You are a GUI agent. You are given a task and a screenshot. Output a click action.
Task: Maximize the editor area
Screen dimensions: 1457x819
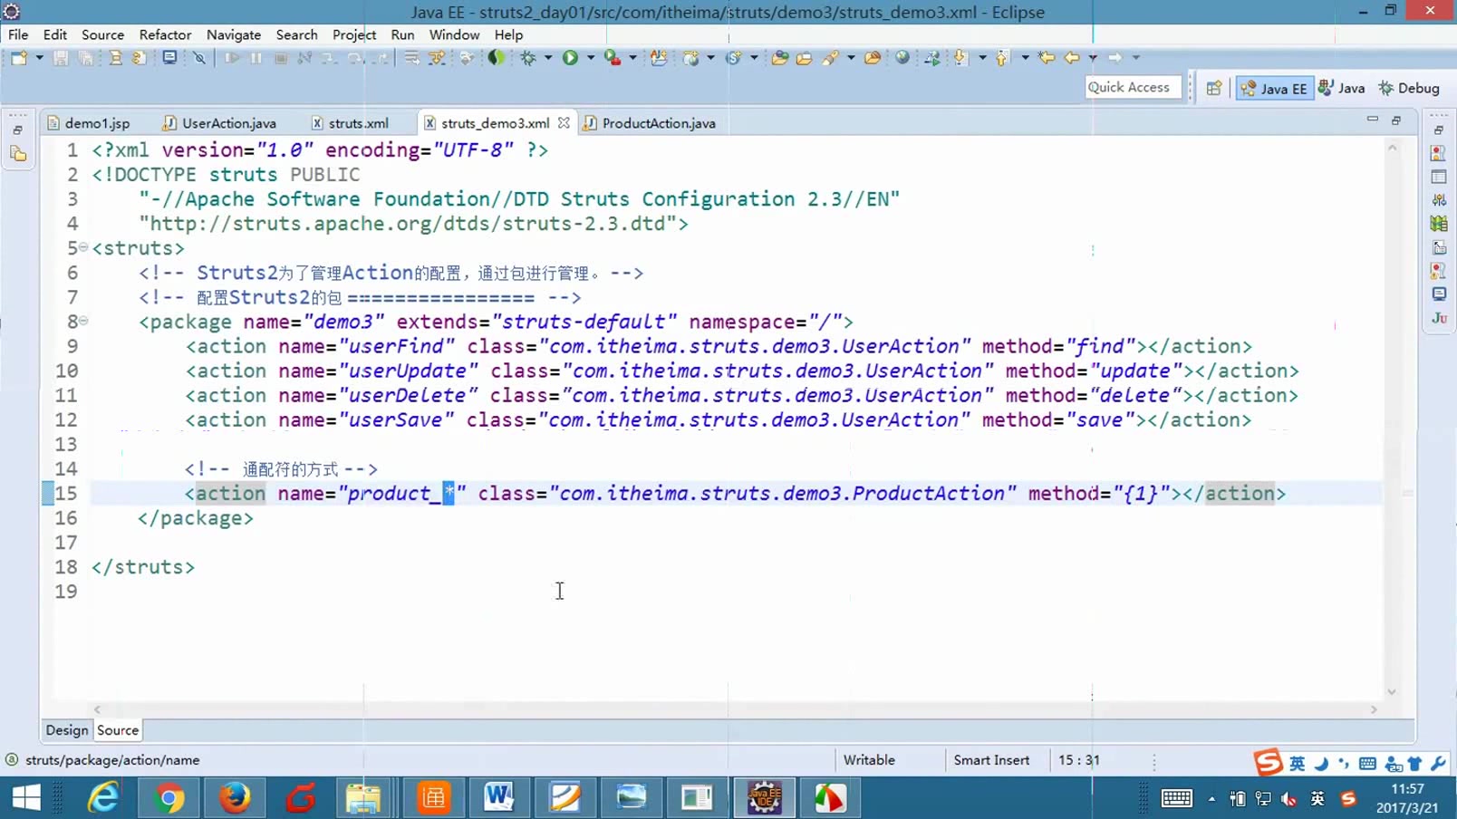pos(1396,120)
